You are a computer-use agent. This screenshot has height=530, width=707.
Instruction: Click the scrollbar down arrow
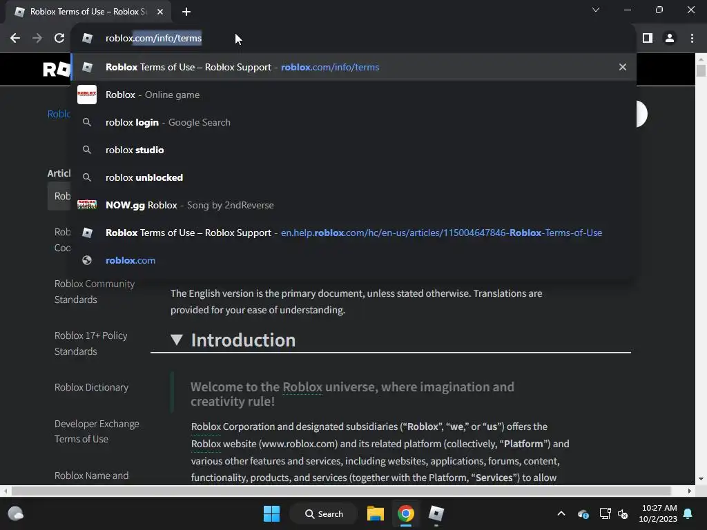[x=701, y=479]
